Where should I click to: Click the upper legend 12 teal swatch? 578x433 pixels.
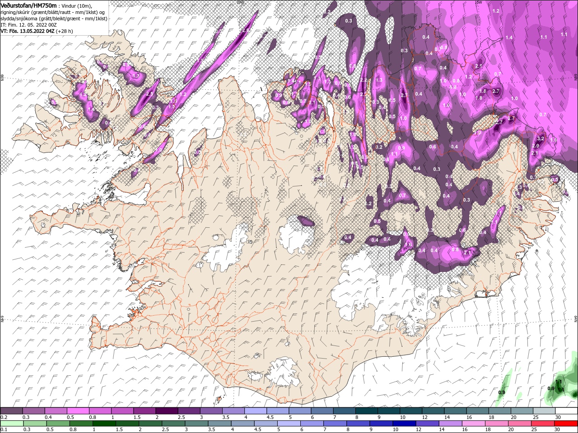[433, 411]
